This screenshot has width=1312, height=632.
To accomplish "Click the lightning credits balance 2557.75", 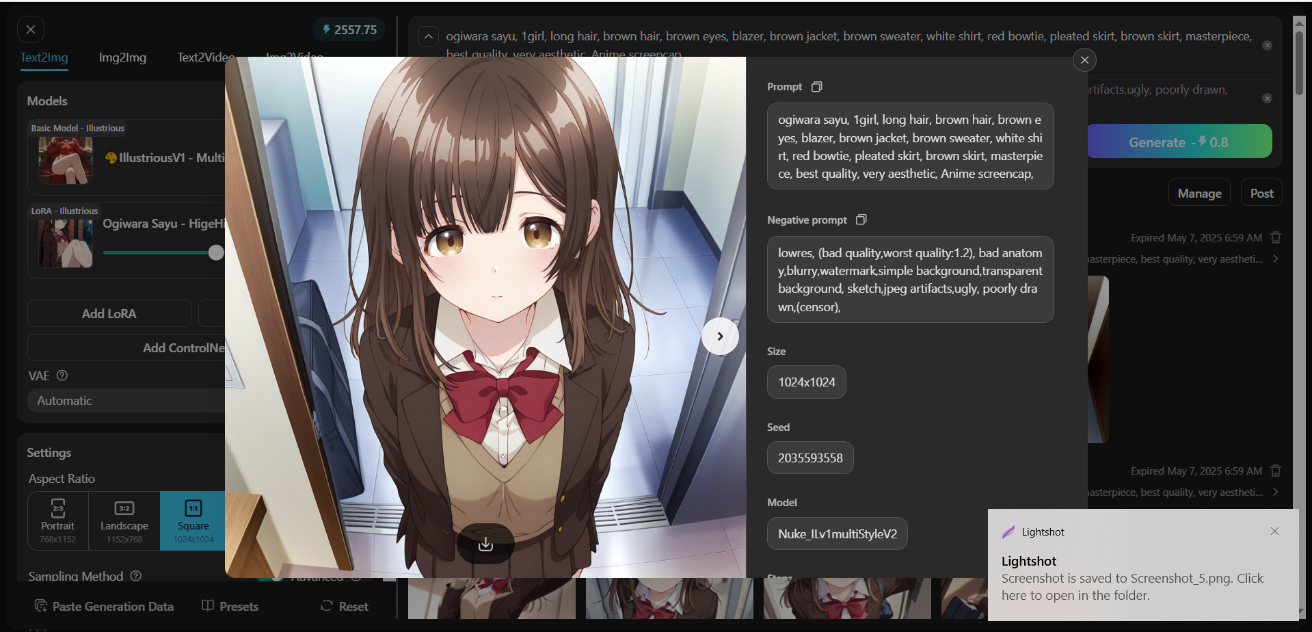I will (349, 29).
